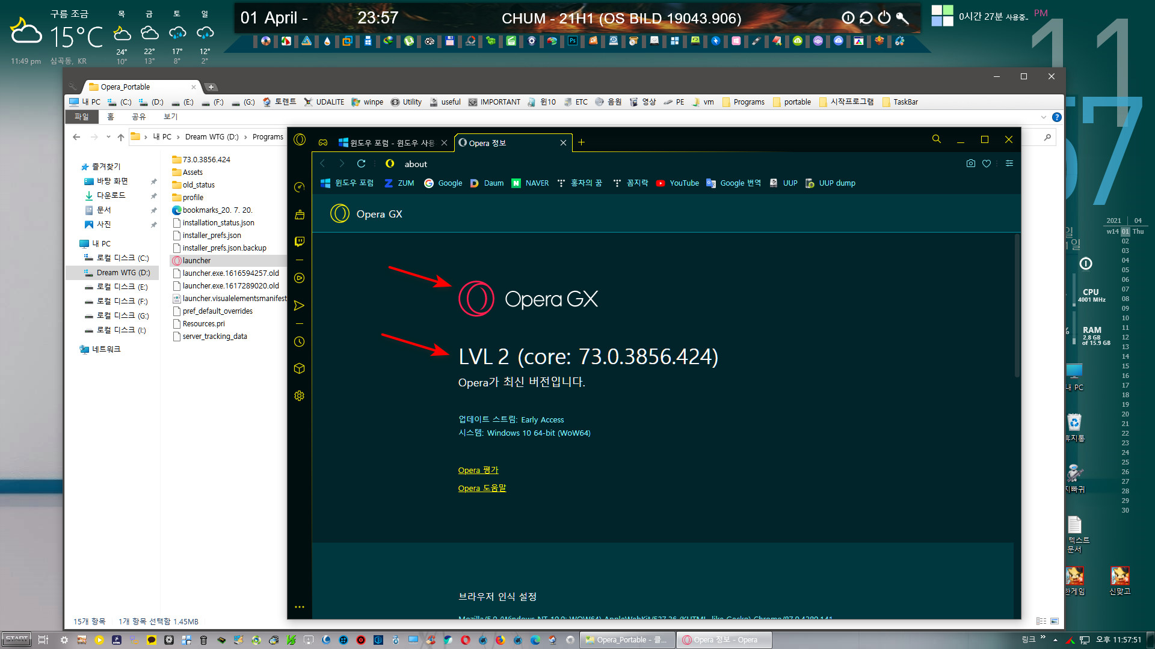Open UDALITE toolbar folder
The image size is (1155, 649).
[324, 102]
